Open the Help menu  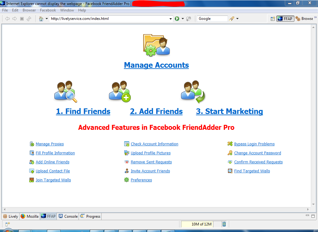pyautogui.click(x=82, y=10)
